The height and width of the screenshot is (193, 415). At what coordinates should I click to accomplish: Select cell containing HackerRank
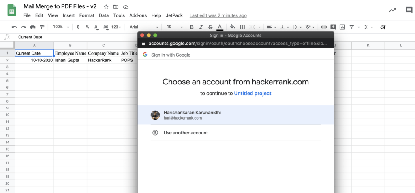[x=103, y=60]
